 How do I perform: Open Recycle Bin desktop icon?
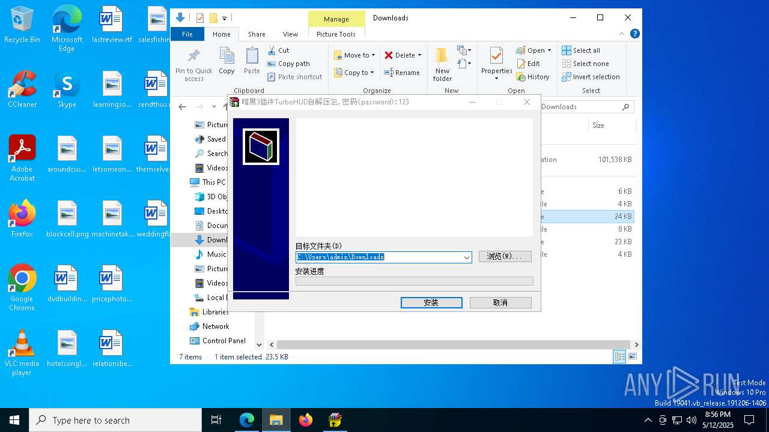(22, 25)
